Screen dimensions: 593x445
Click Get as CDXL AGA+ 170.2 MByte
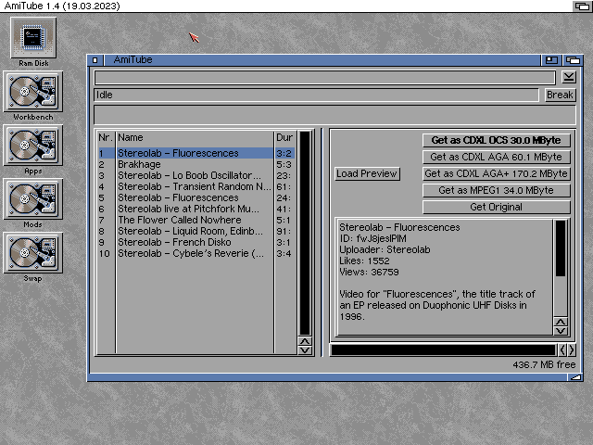497,173
